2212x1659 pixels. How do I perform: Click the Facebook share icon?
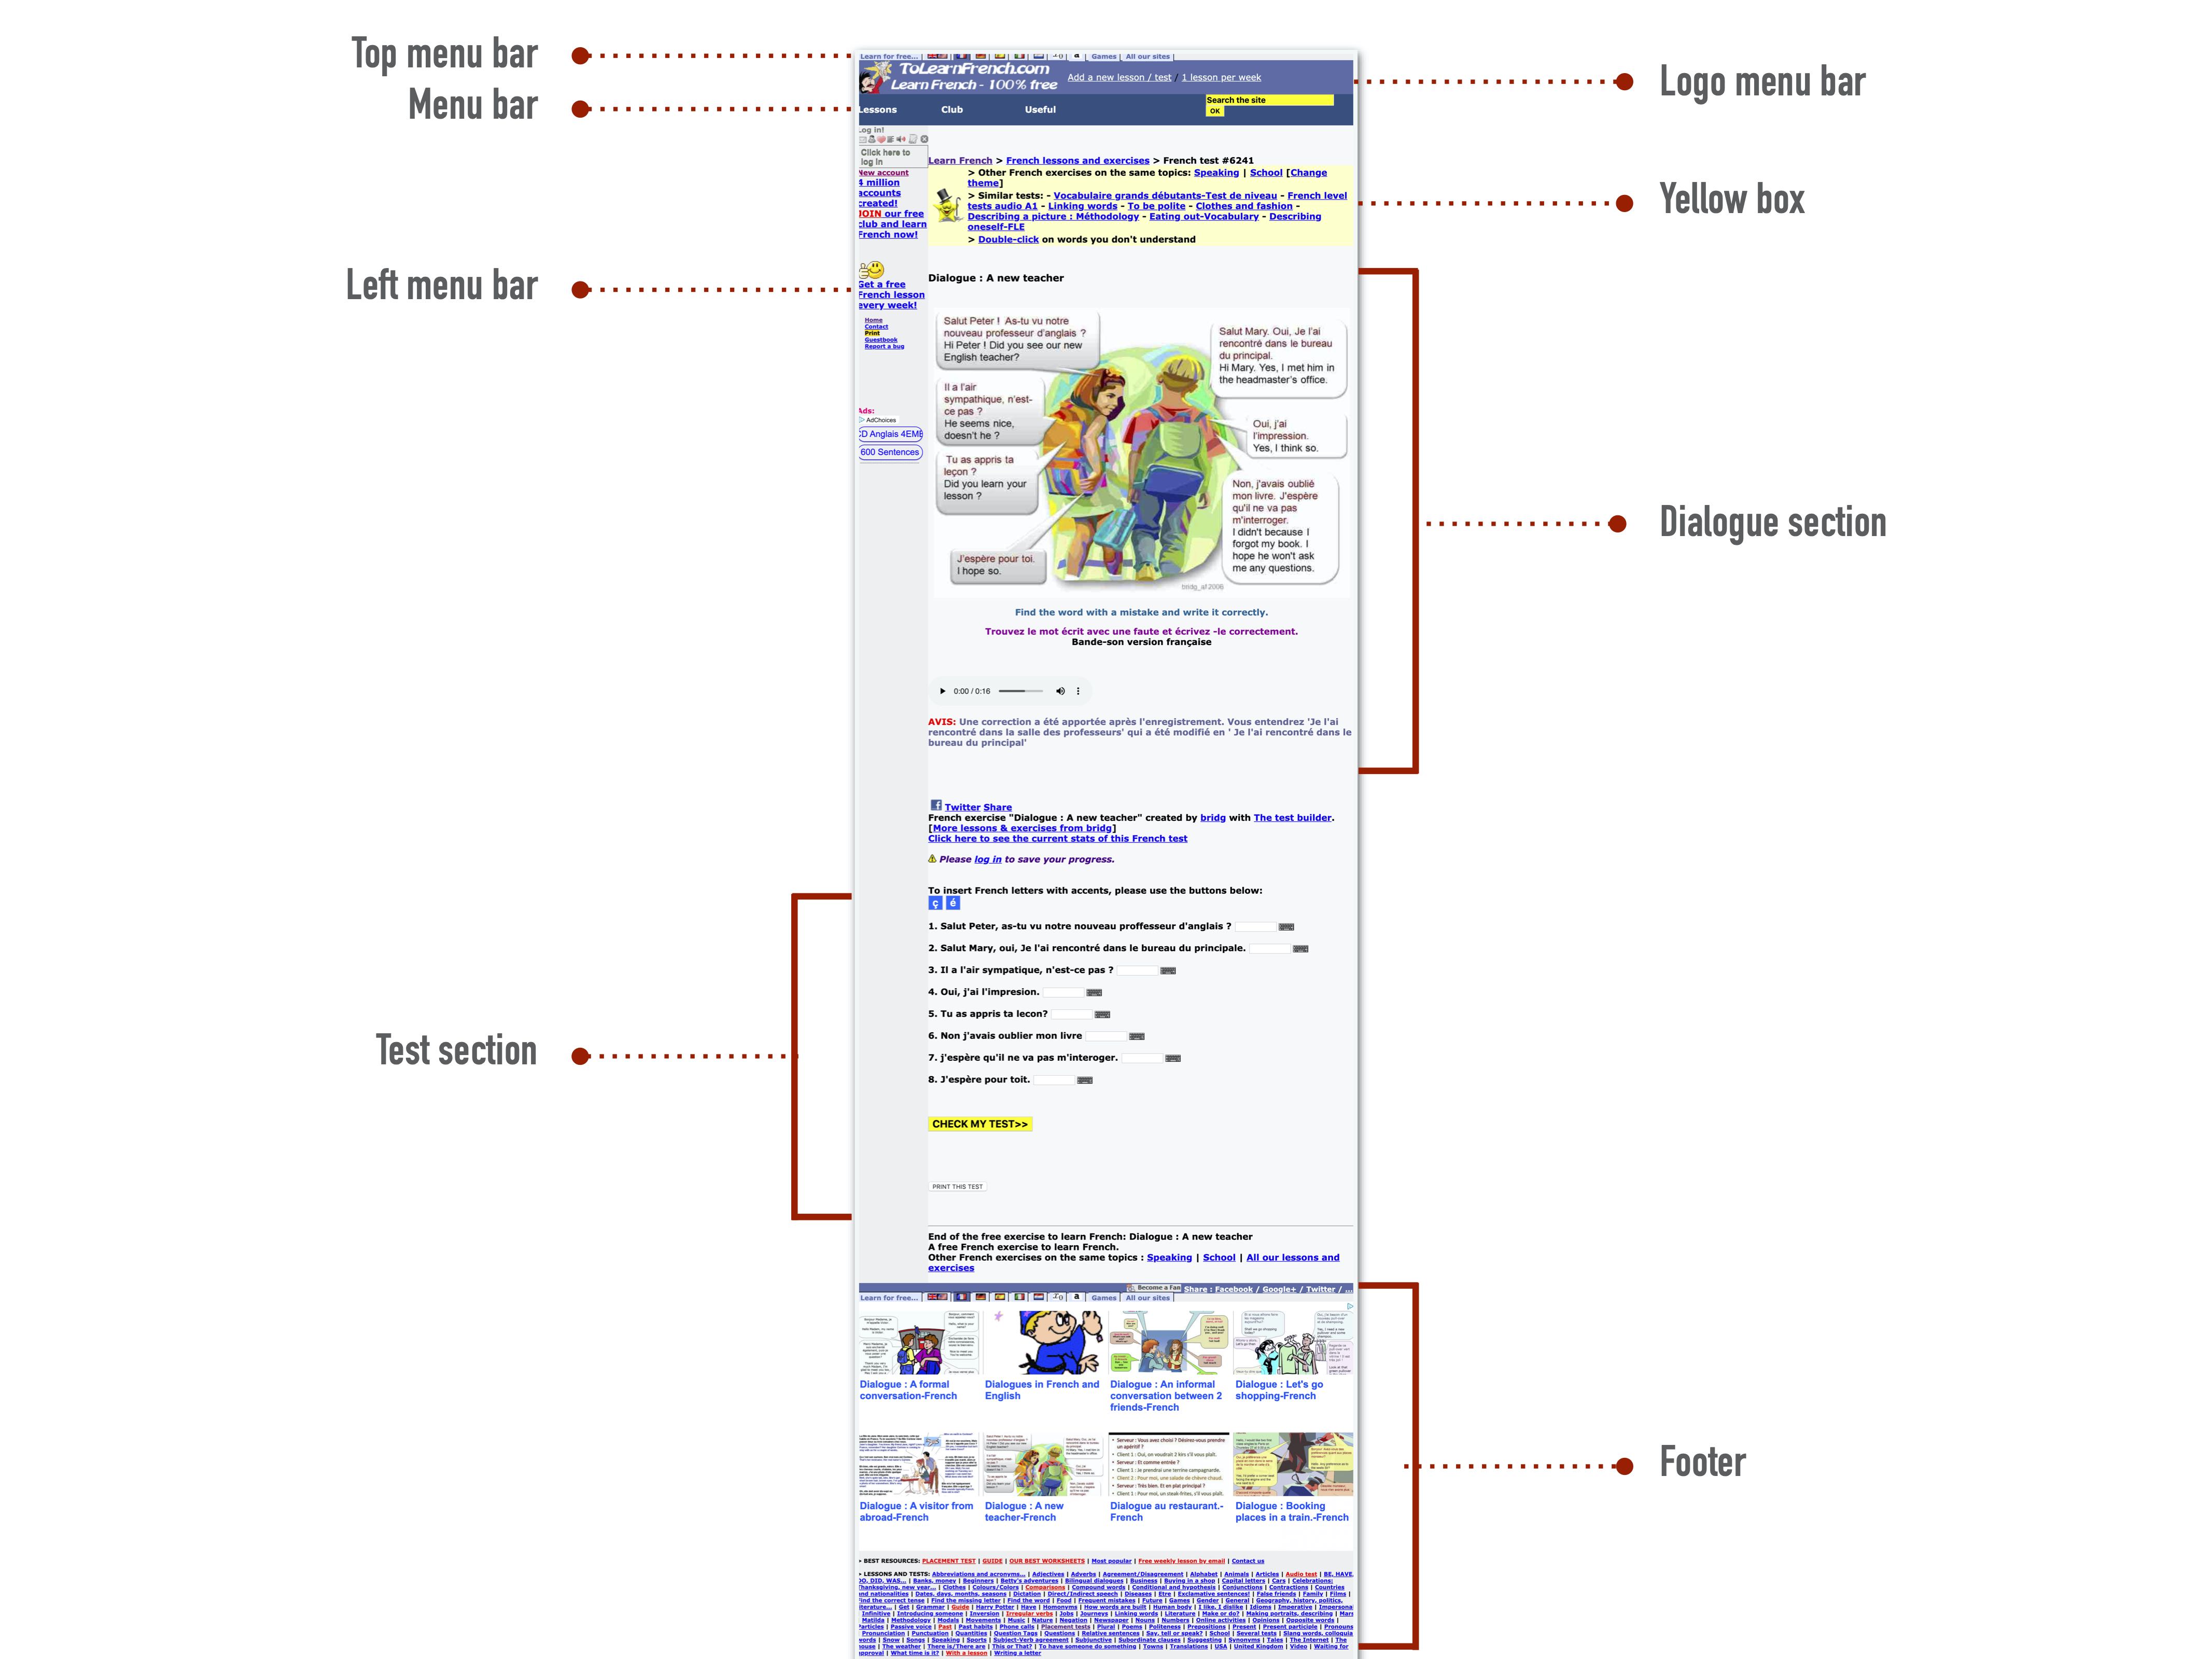(x=934, y=807)
